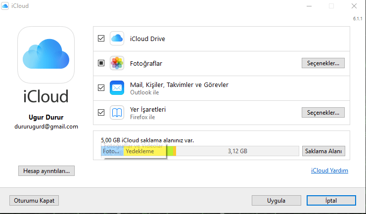Click the Saklama Alanı button
The image size is (366, 214).
click(323, 151)
